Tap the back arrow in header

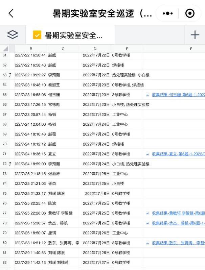[x=11, y=13]
